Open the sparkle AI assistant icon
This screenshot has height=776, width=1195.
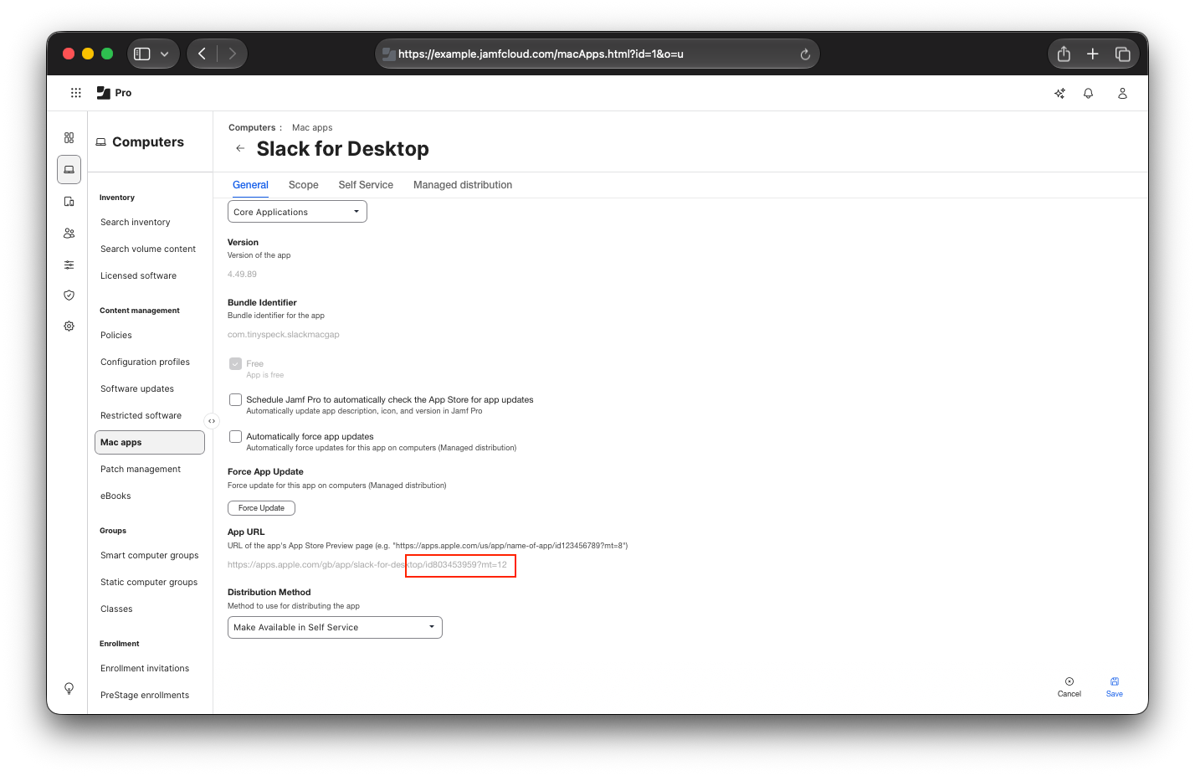tap(1059, 93)
